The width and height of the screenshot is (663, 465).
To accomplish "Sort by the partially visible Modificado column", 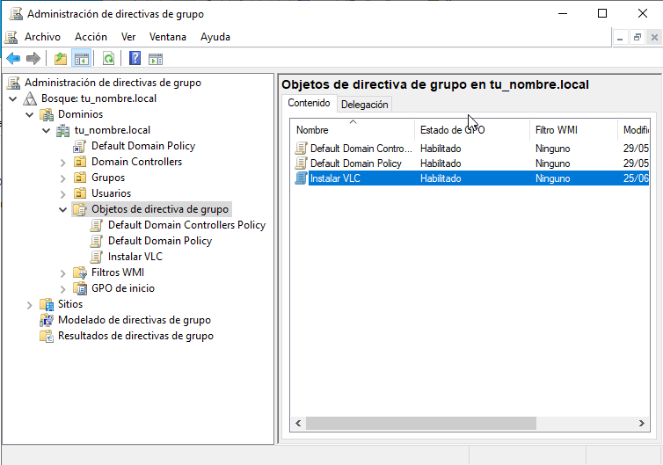I will pyautogui.click(x=634, y=130).
